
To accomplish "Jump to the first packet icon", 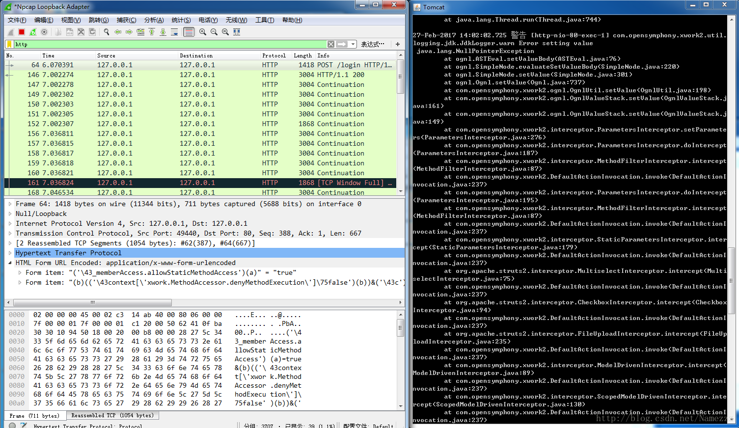I will click(152, 32).
